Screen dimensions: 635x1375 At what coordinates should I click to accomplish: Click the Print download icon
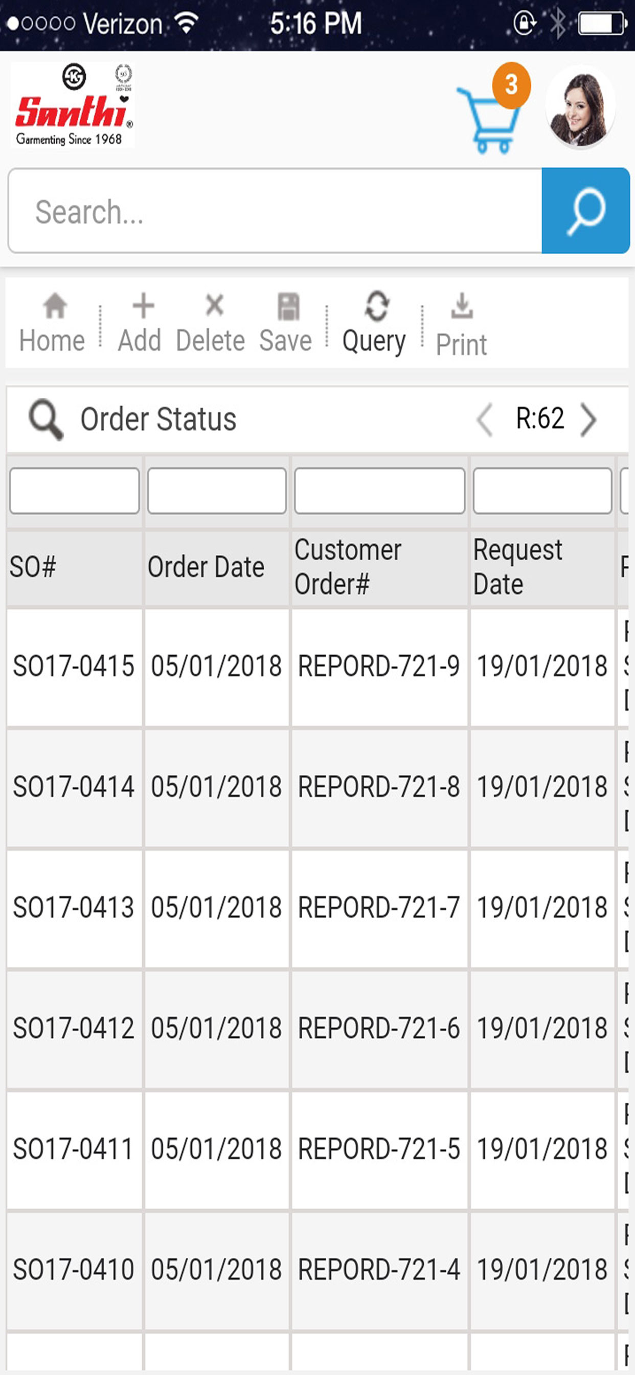(462, 306)
